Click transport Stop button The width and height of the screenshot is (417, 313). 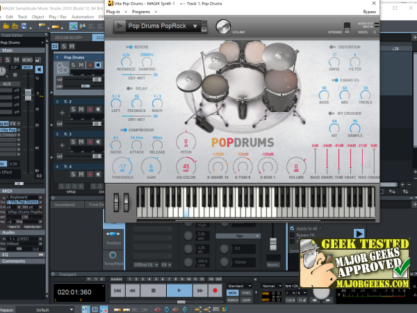(x=153, y=291)
